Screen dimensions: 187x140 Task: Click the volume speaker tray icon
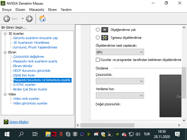tap(138, 134)
